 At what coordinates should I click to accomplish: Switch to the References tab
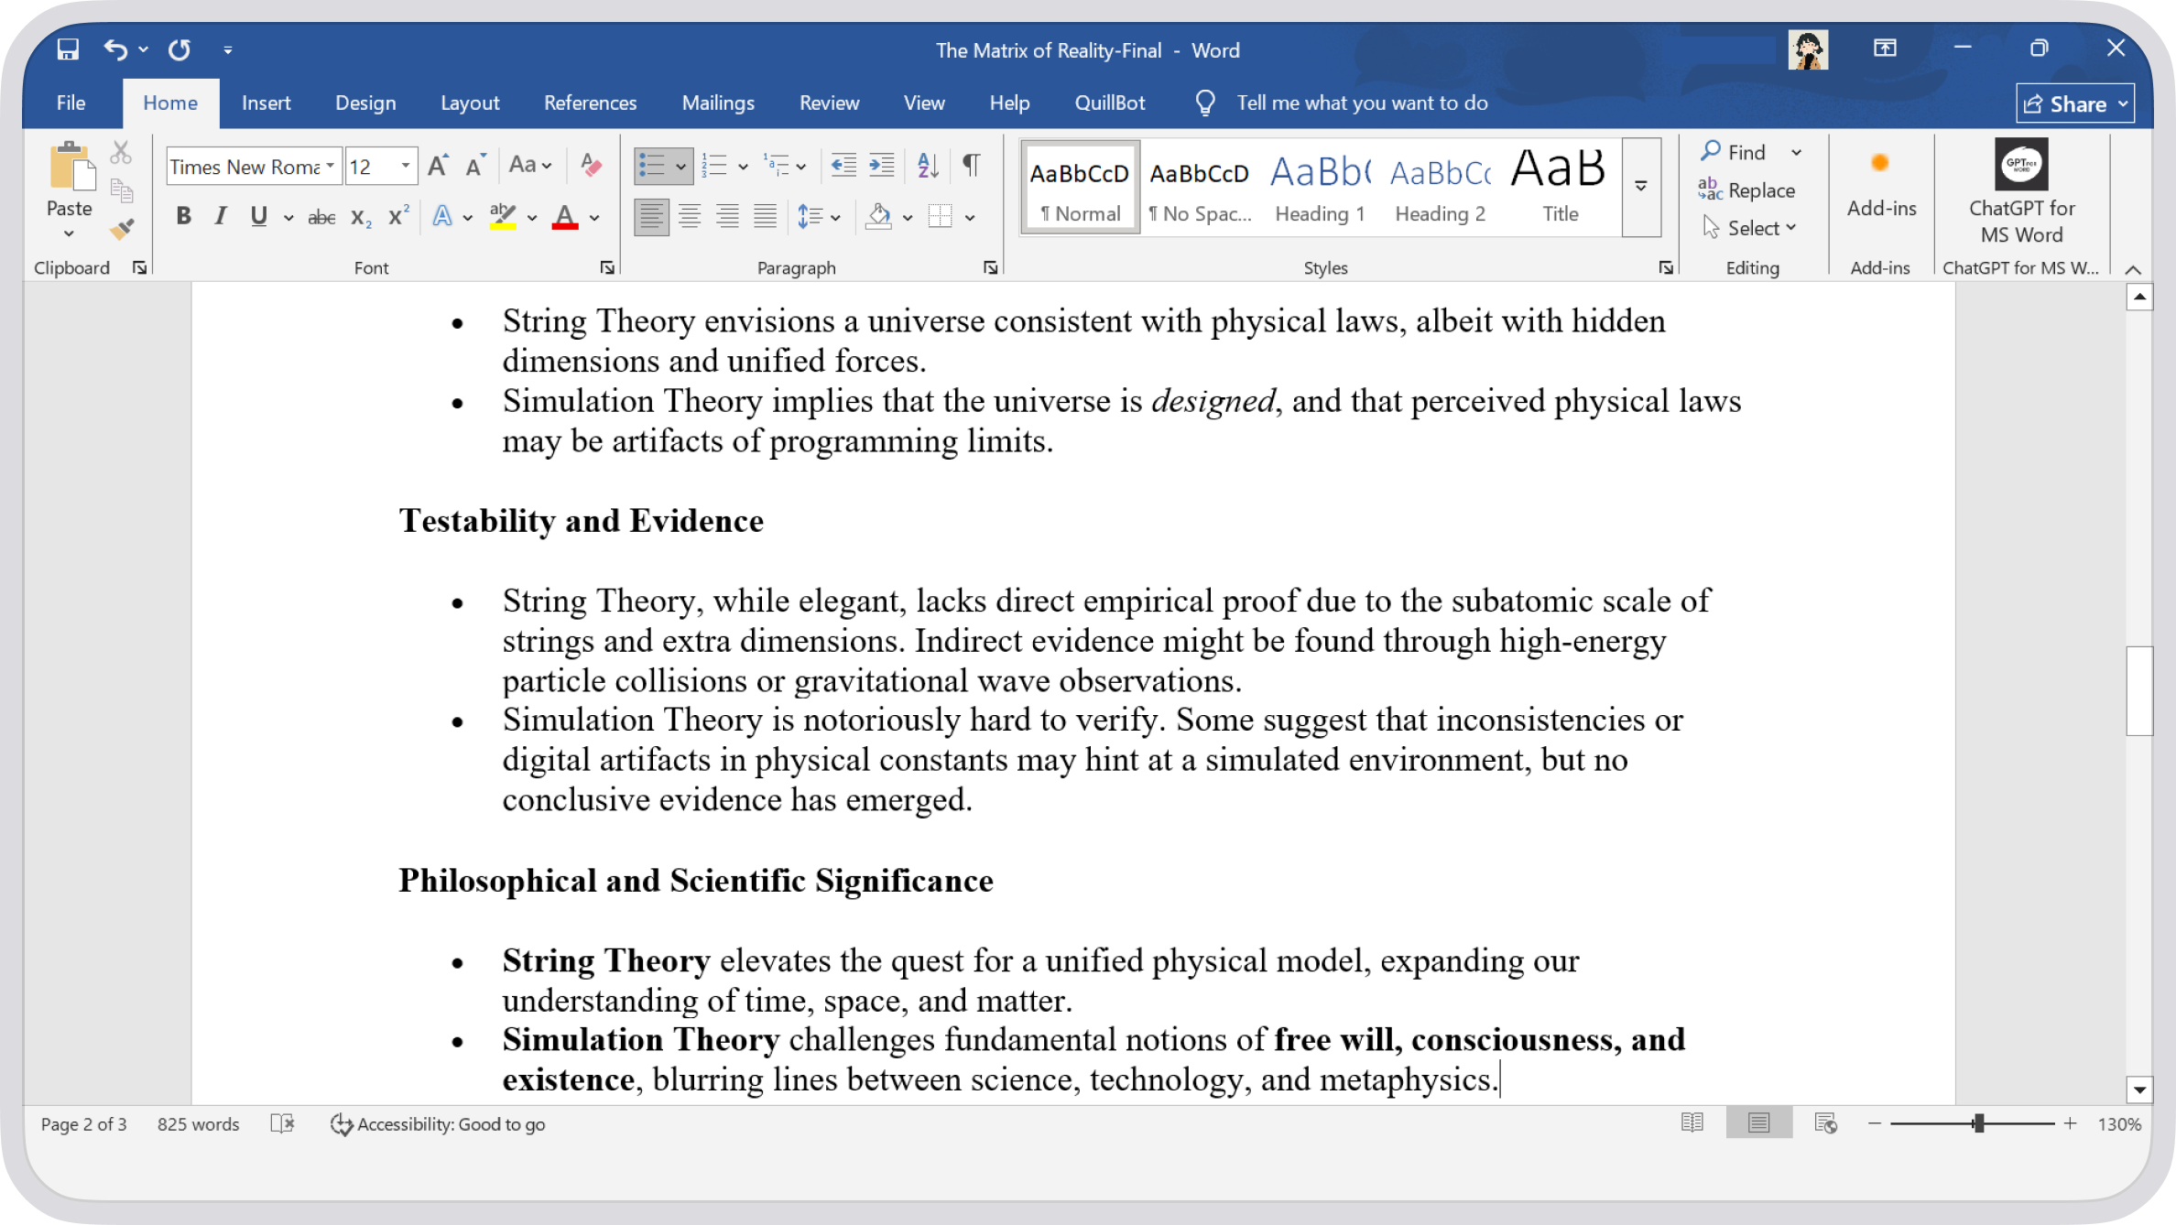(x=590, y=103)
